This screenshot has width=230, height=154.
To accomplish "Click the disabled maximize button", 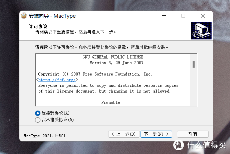I will pyautogui.click(x=183, y=16).
